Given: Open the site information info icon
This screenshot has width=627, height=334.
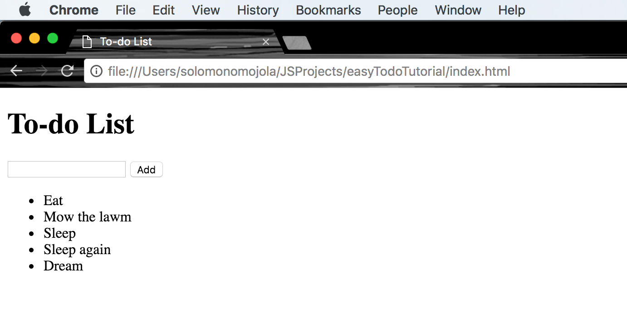Looking at the screenshot, I should tap(96, 71).
